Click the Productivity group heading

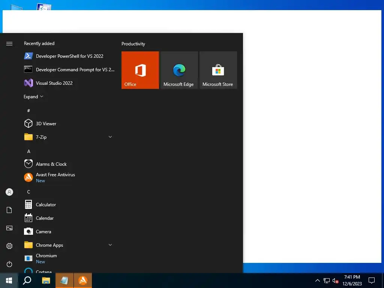click(x=133, y=44)
